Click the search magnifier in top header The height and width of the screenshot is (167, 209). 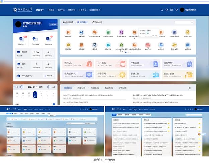(162, 10)
